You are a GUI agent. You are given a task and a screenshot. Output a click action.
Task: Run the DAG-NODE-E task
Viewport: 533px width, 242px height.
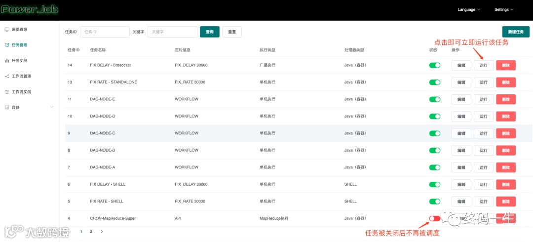(483, 99)
